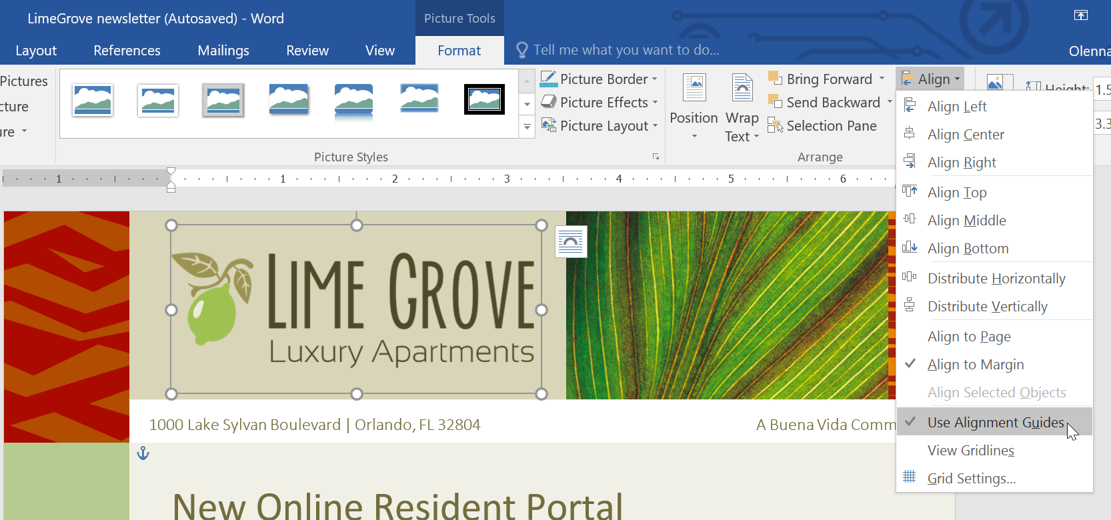Viewport: 1111px width, 520px height.
Task: Click the Layout Options icon beside logo
Action: point(571,241)
